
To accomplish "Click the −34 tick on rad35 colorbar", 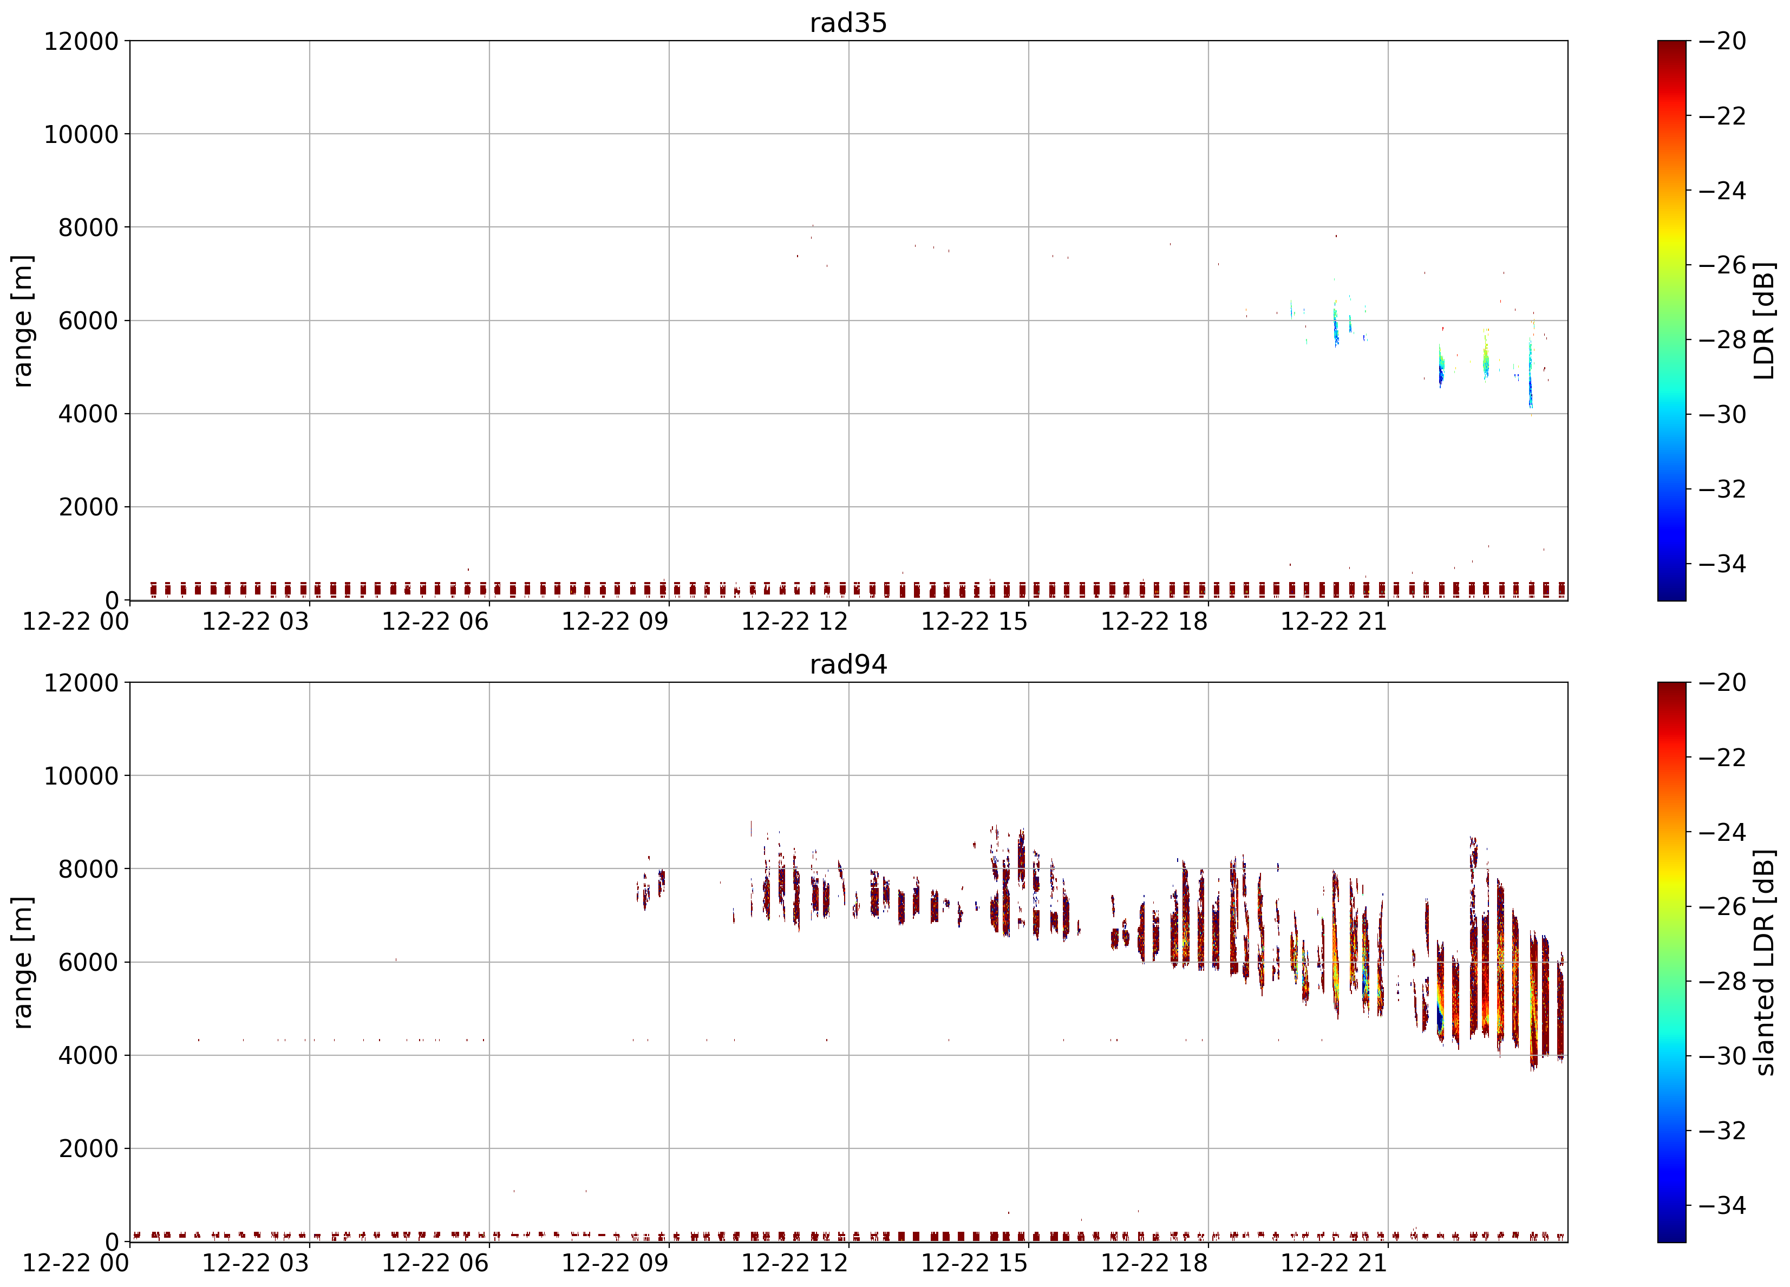I will click(1722, 564).
